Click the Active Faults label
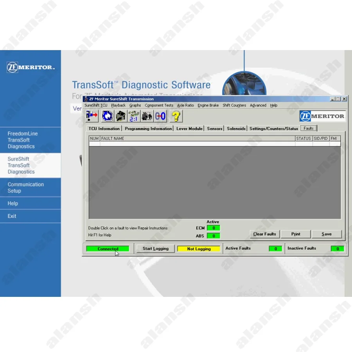The image size is (352, 352). 238,248
